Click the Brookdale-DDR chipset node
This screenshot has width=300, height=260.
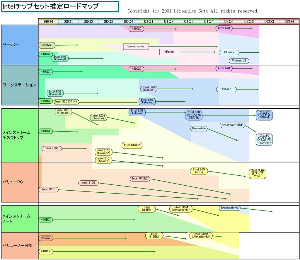click(232, 125)
